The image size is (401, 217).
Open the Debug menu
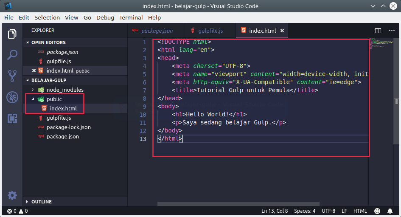[105, 18]
